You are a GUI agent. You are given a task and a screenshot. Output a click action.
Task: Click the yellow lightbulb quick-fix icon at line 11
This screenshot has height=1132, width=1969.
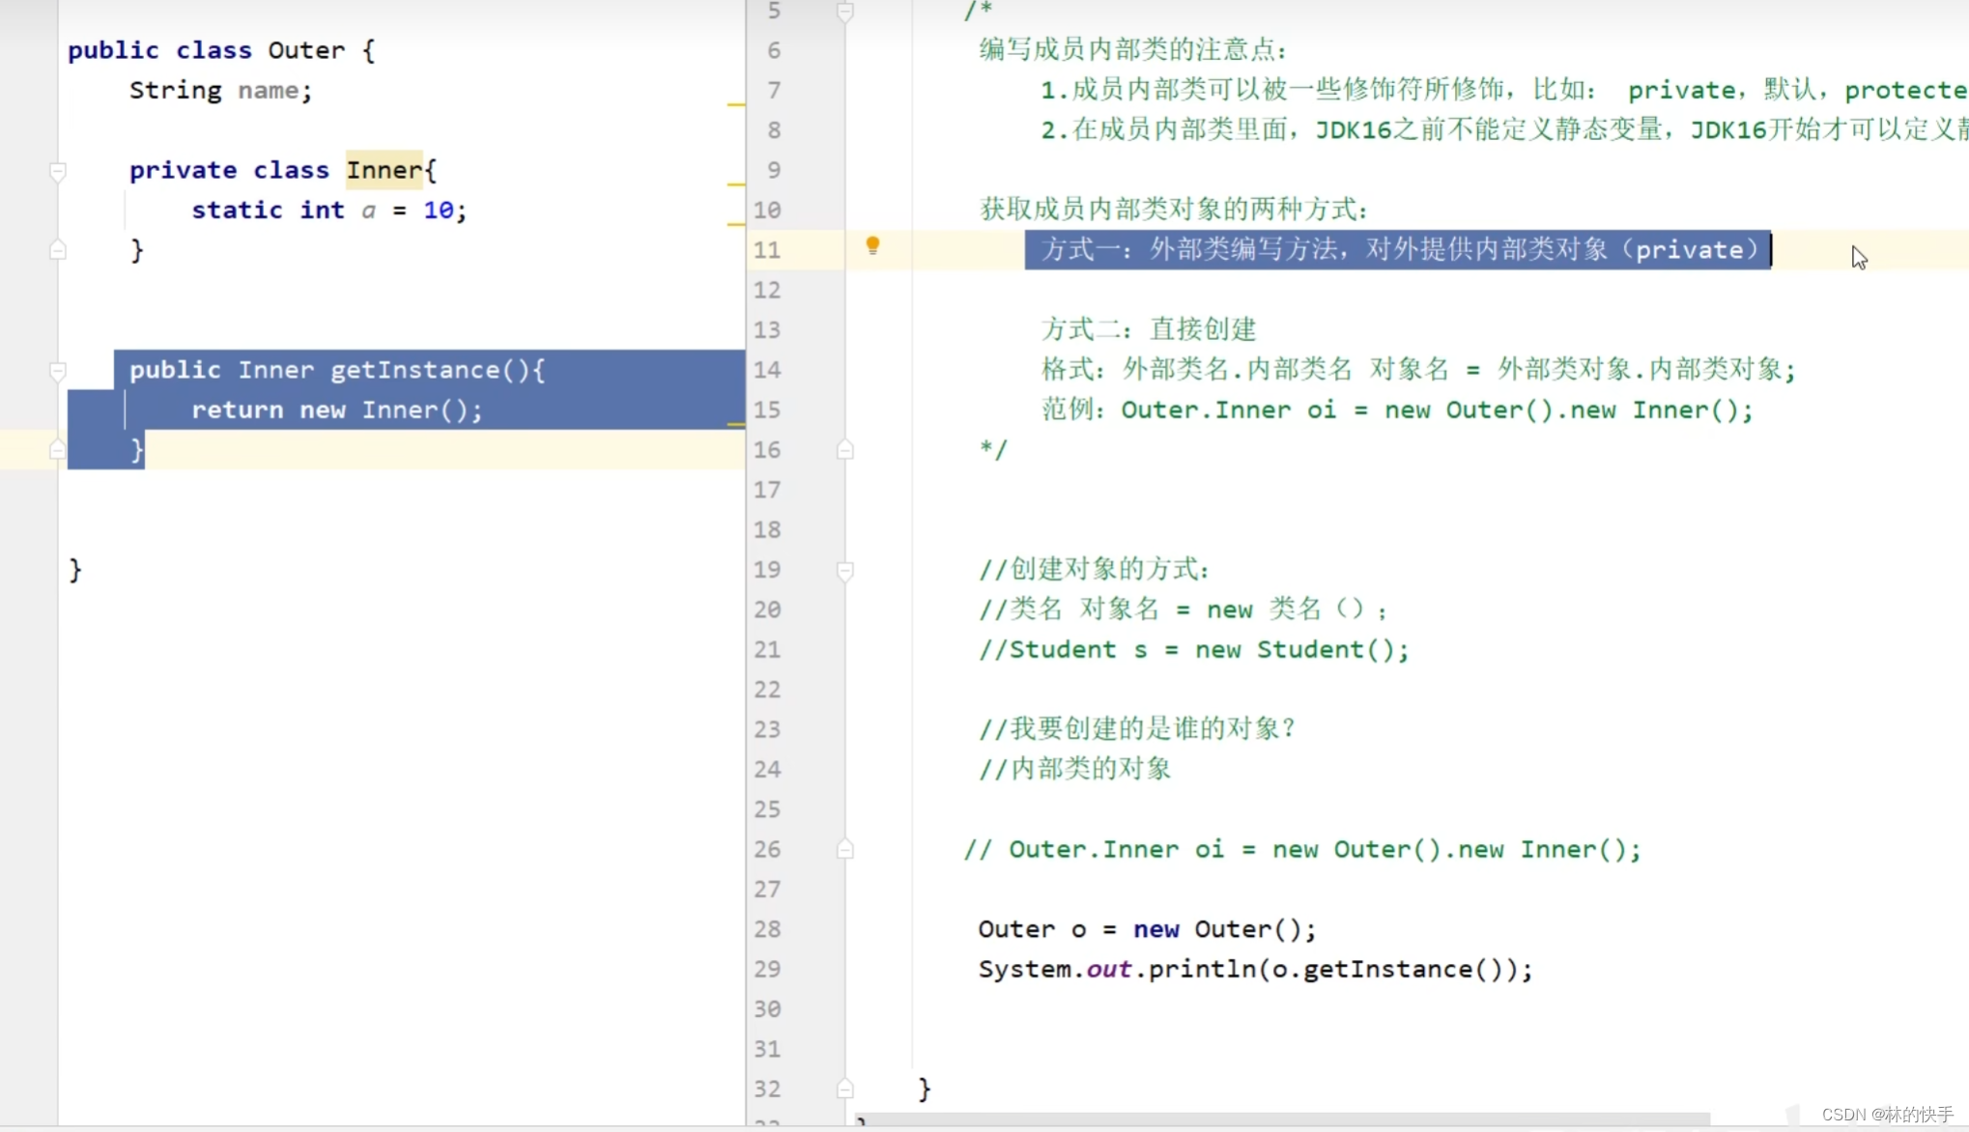tap(872, 246)
